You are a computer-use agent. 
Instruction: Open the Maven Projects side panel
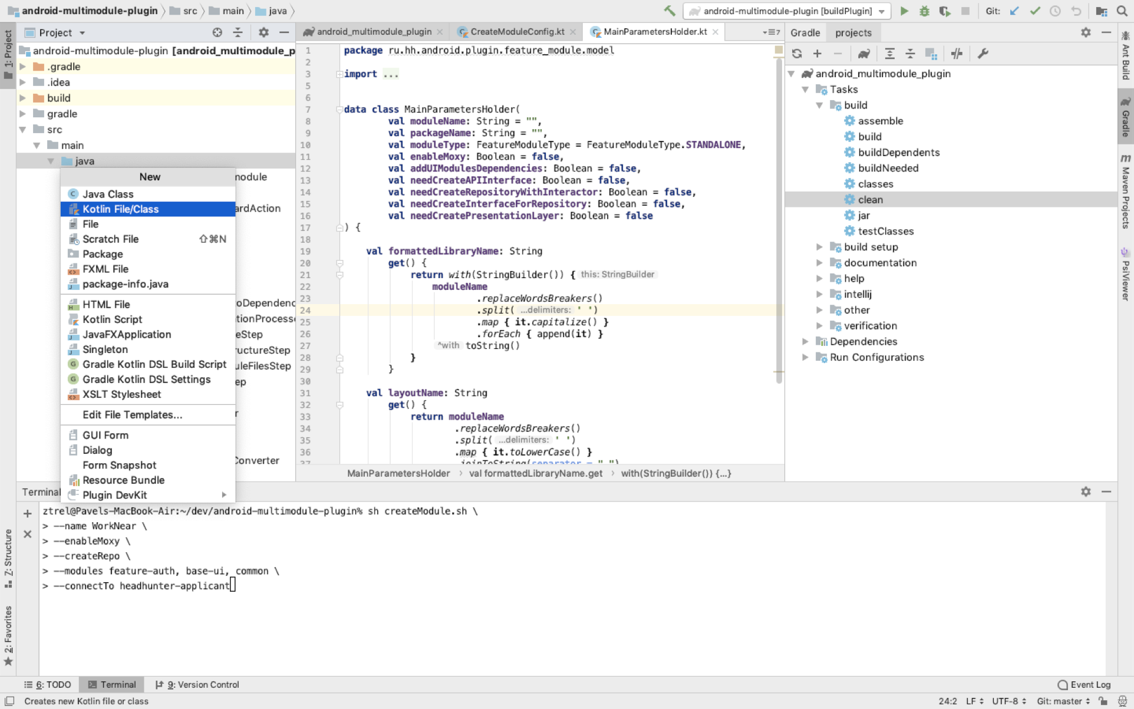(x=1125, y=192)
